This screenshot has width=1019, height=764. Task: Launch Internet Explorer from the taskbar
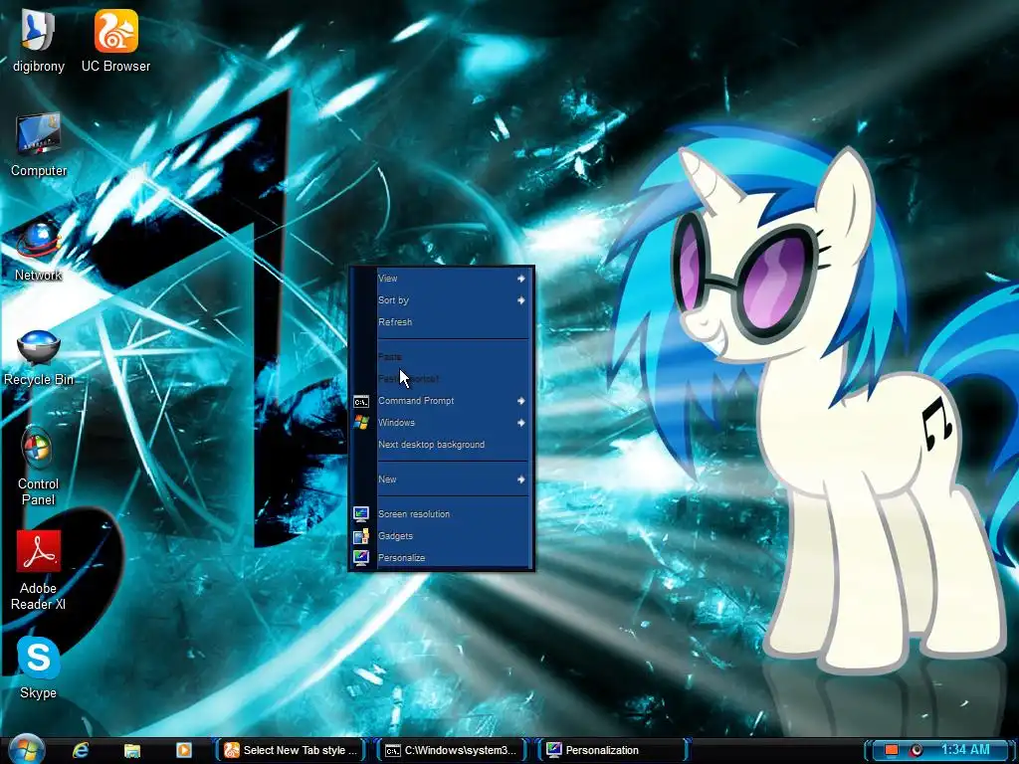pos(81,750)
